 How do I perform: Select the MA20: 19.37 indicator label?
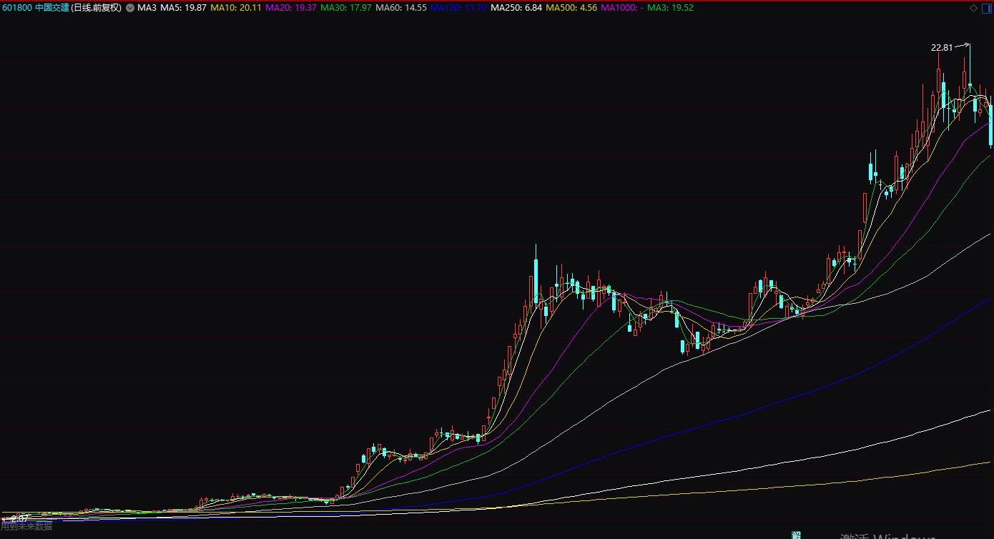(291, 8)
